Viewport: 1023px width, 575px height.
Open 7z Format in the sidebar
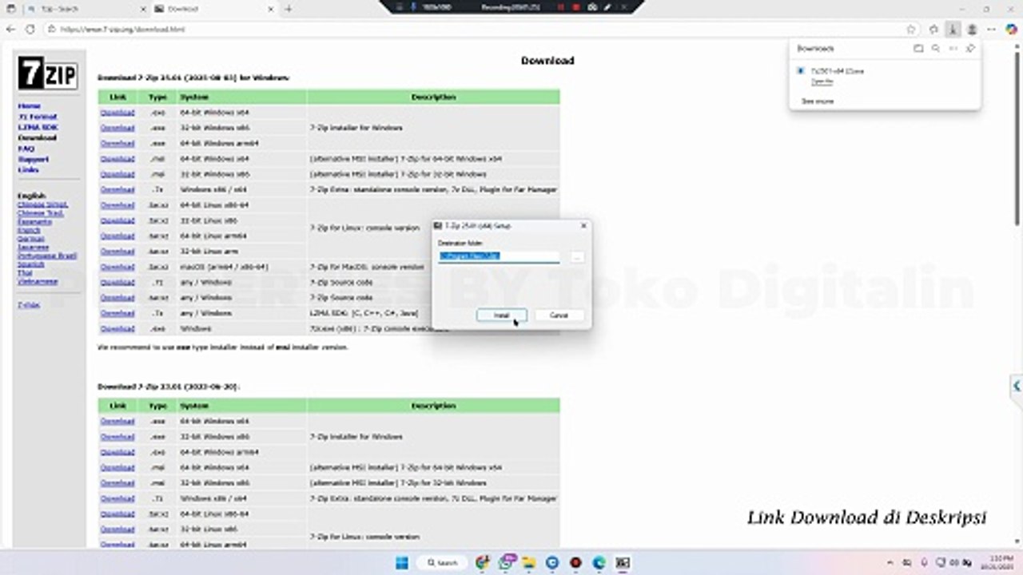tap(38, 117)
